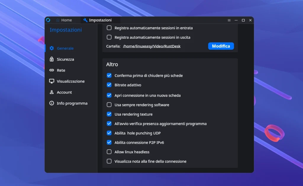Image resolution: width=303 pixels, height=186 pixels.
Task: Open the Account person icon
Action: 51,92
